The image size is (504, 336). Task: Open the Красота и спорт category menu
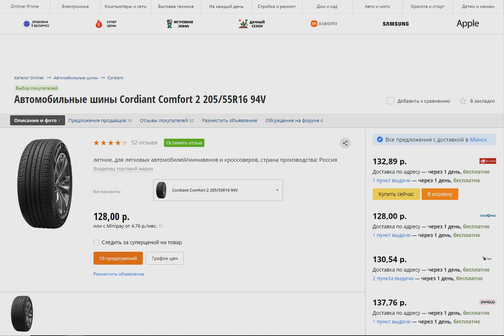coord(427,6)
